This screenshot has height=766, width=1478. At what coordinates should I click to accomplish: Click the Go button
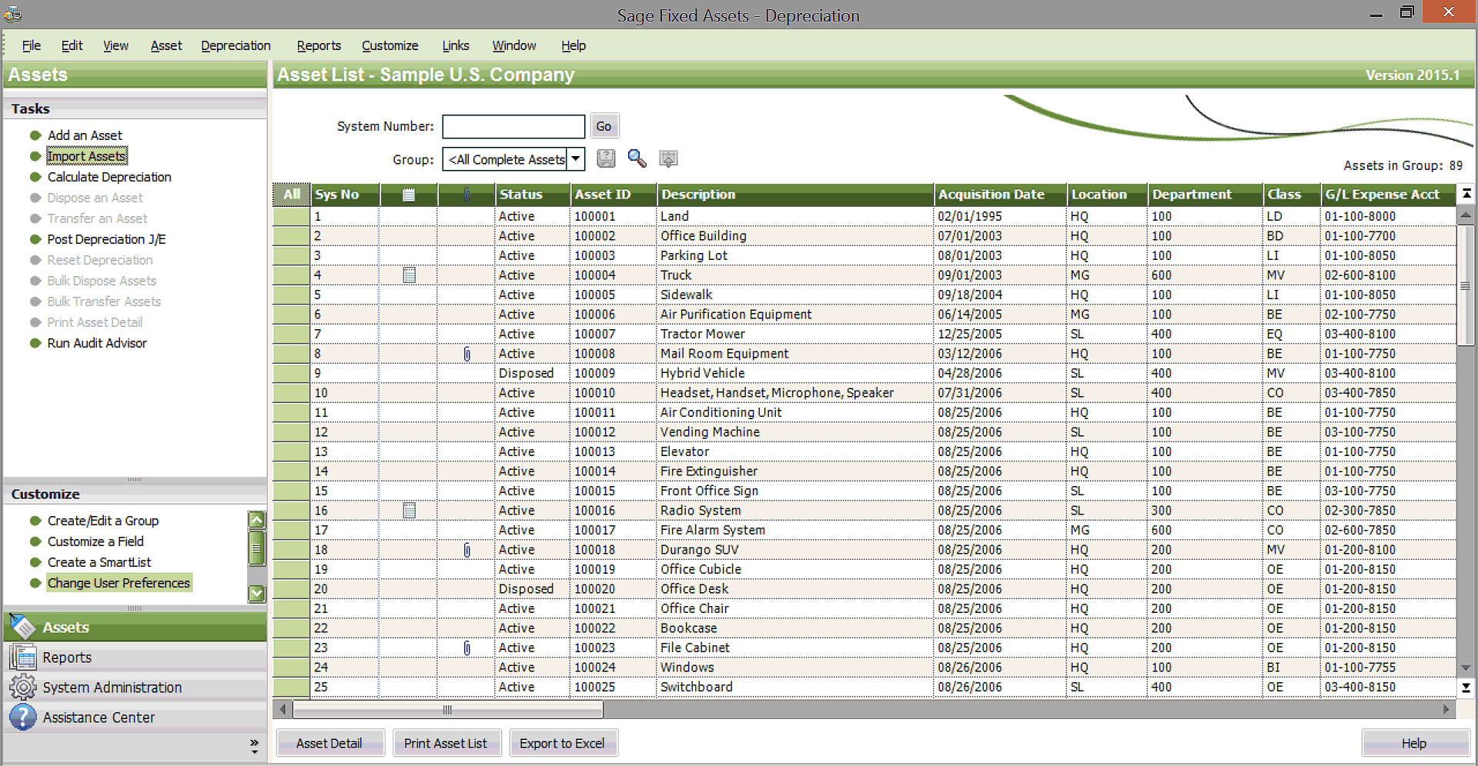point(604,126)
